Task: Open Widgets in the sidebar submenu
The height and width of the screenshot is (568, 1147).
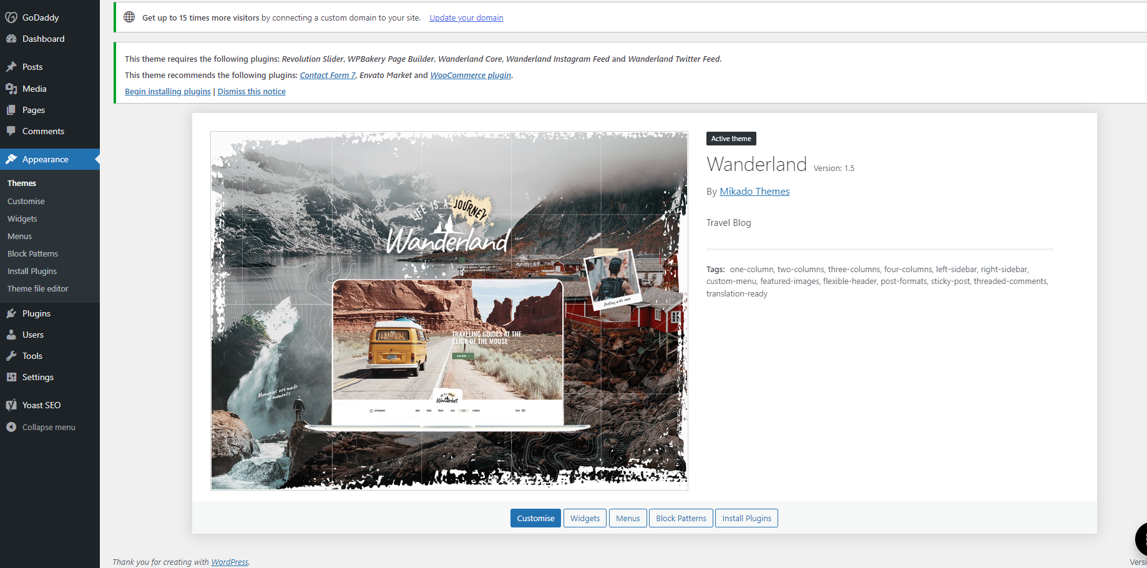Action: [22, 218]
